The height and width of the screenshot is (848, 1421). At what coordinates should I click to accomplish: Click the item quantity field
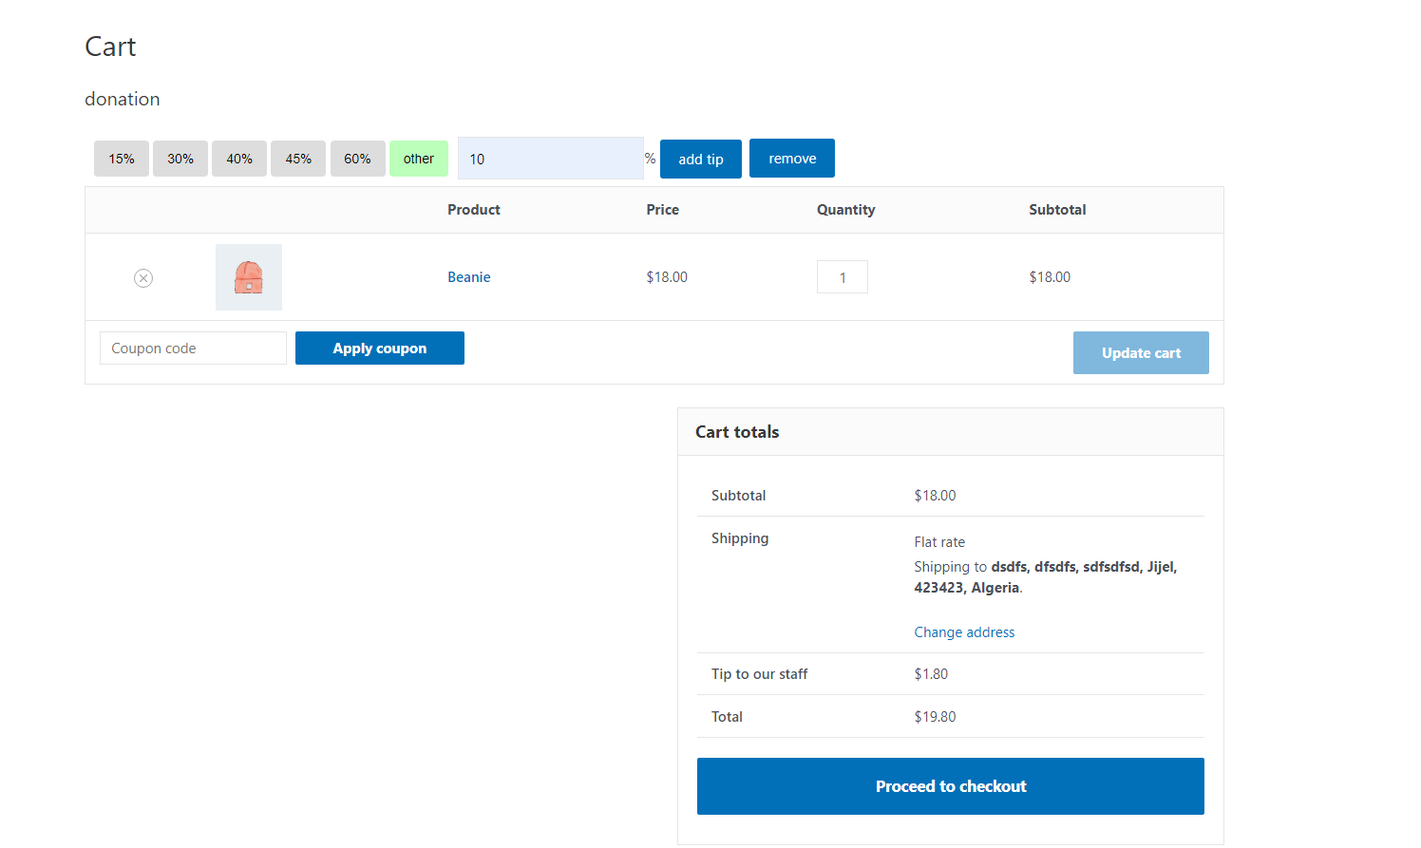pyautogui.click(x=842, y=276)
